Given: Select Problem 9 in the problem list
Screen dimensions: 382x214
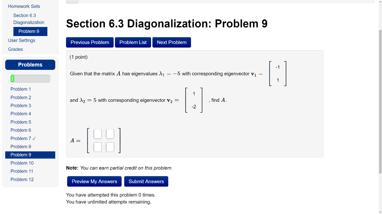Looking at the screenshot, I should tap(21, 155).
